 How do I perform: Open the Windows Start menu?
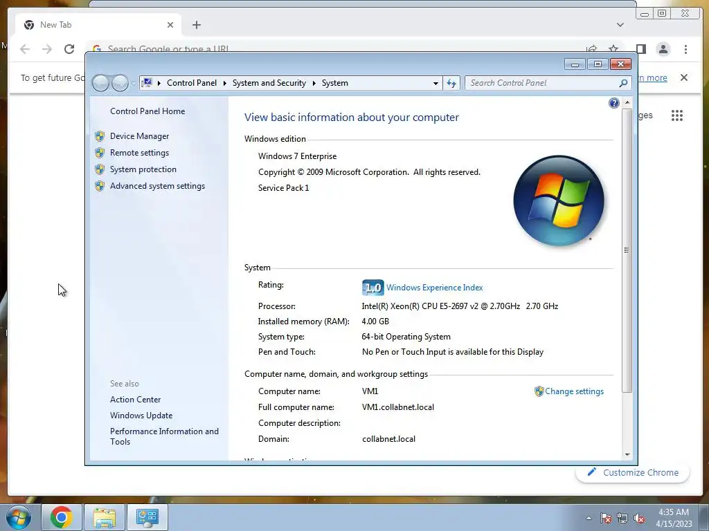pyautogui.click(x=19, y=517)
